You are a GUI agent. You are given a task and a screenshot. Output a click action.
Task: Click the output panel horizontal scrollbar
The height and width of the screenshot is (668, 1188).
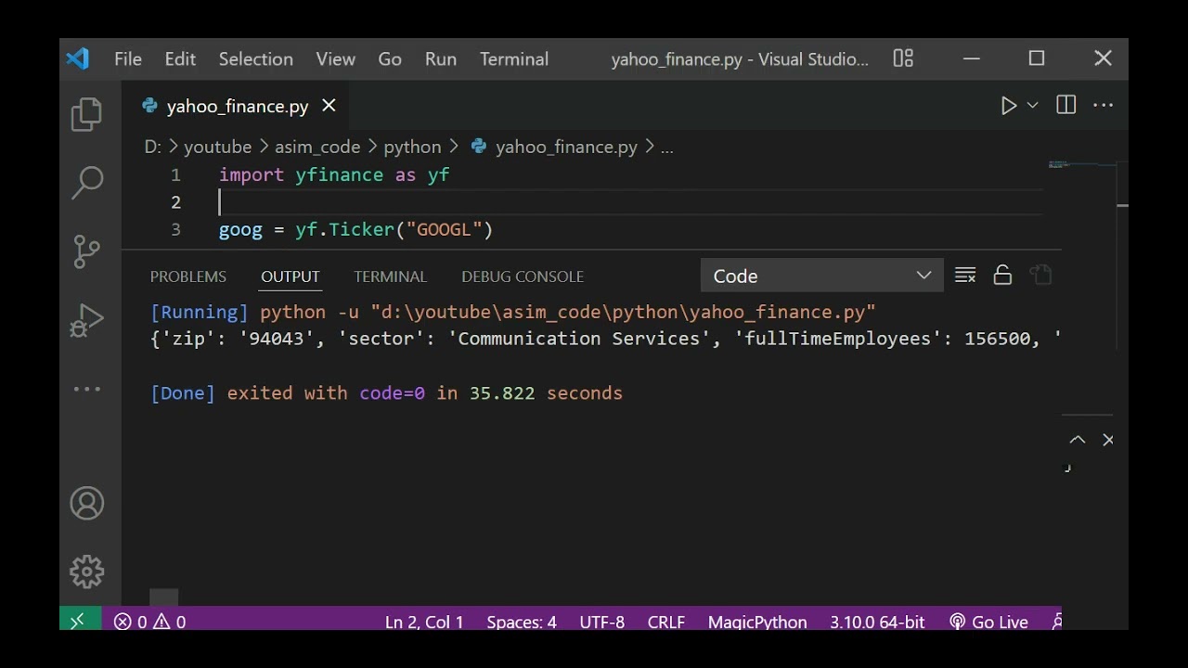click(164, 597)
